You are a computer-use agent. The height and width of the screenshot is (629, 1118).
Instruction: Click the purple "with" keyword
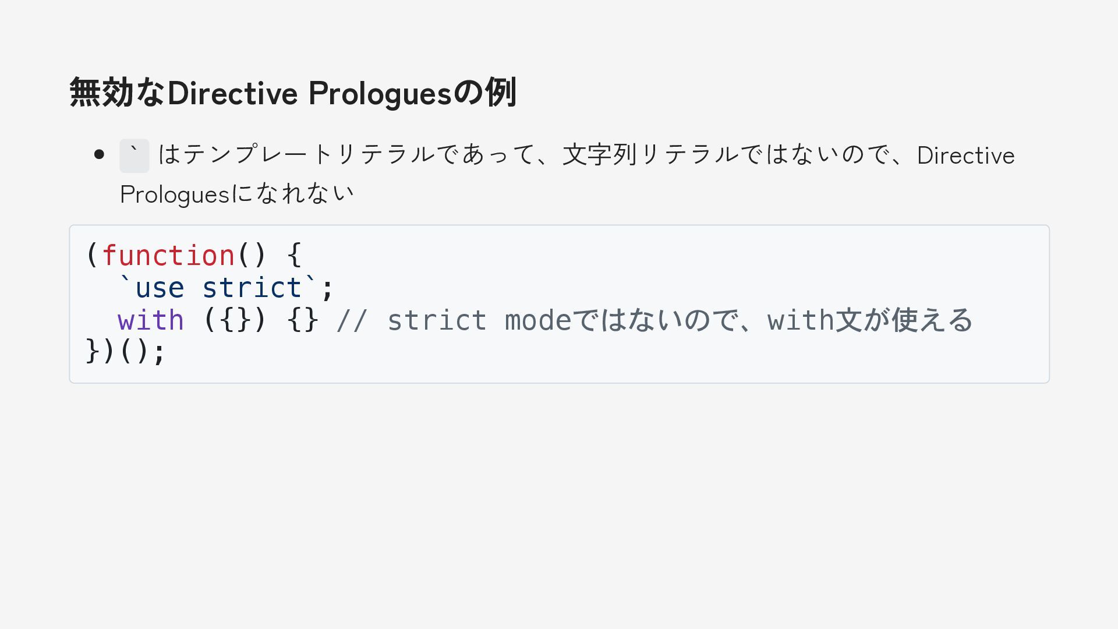[151, 320]
